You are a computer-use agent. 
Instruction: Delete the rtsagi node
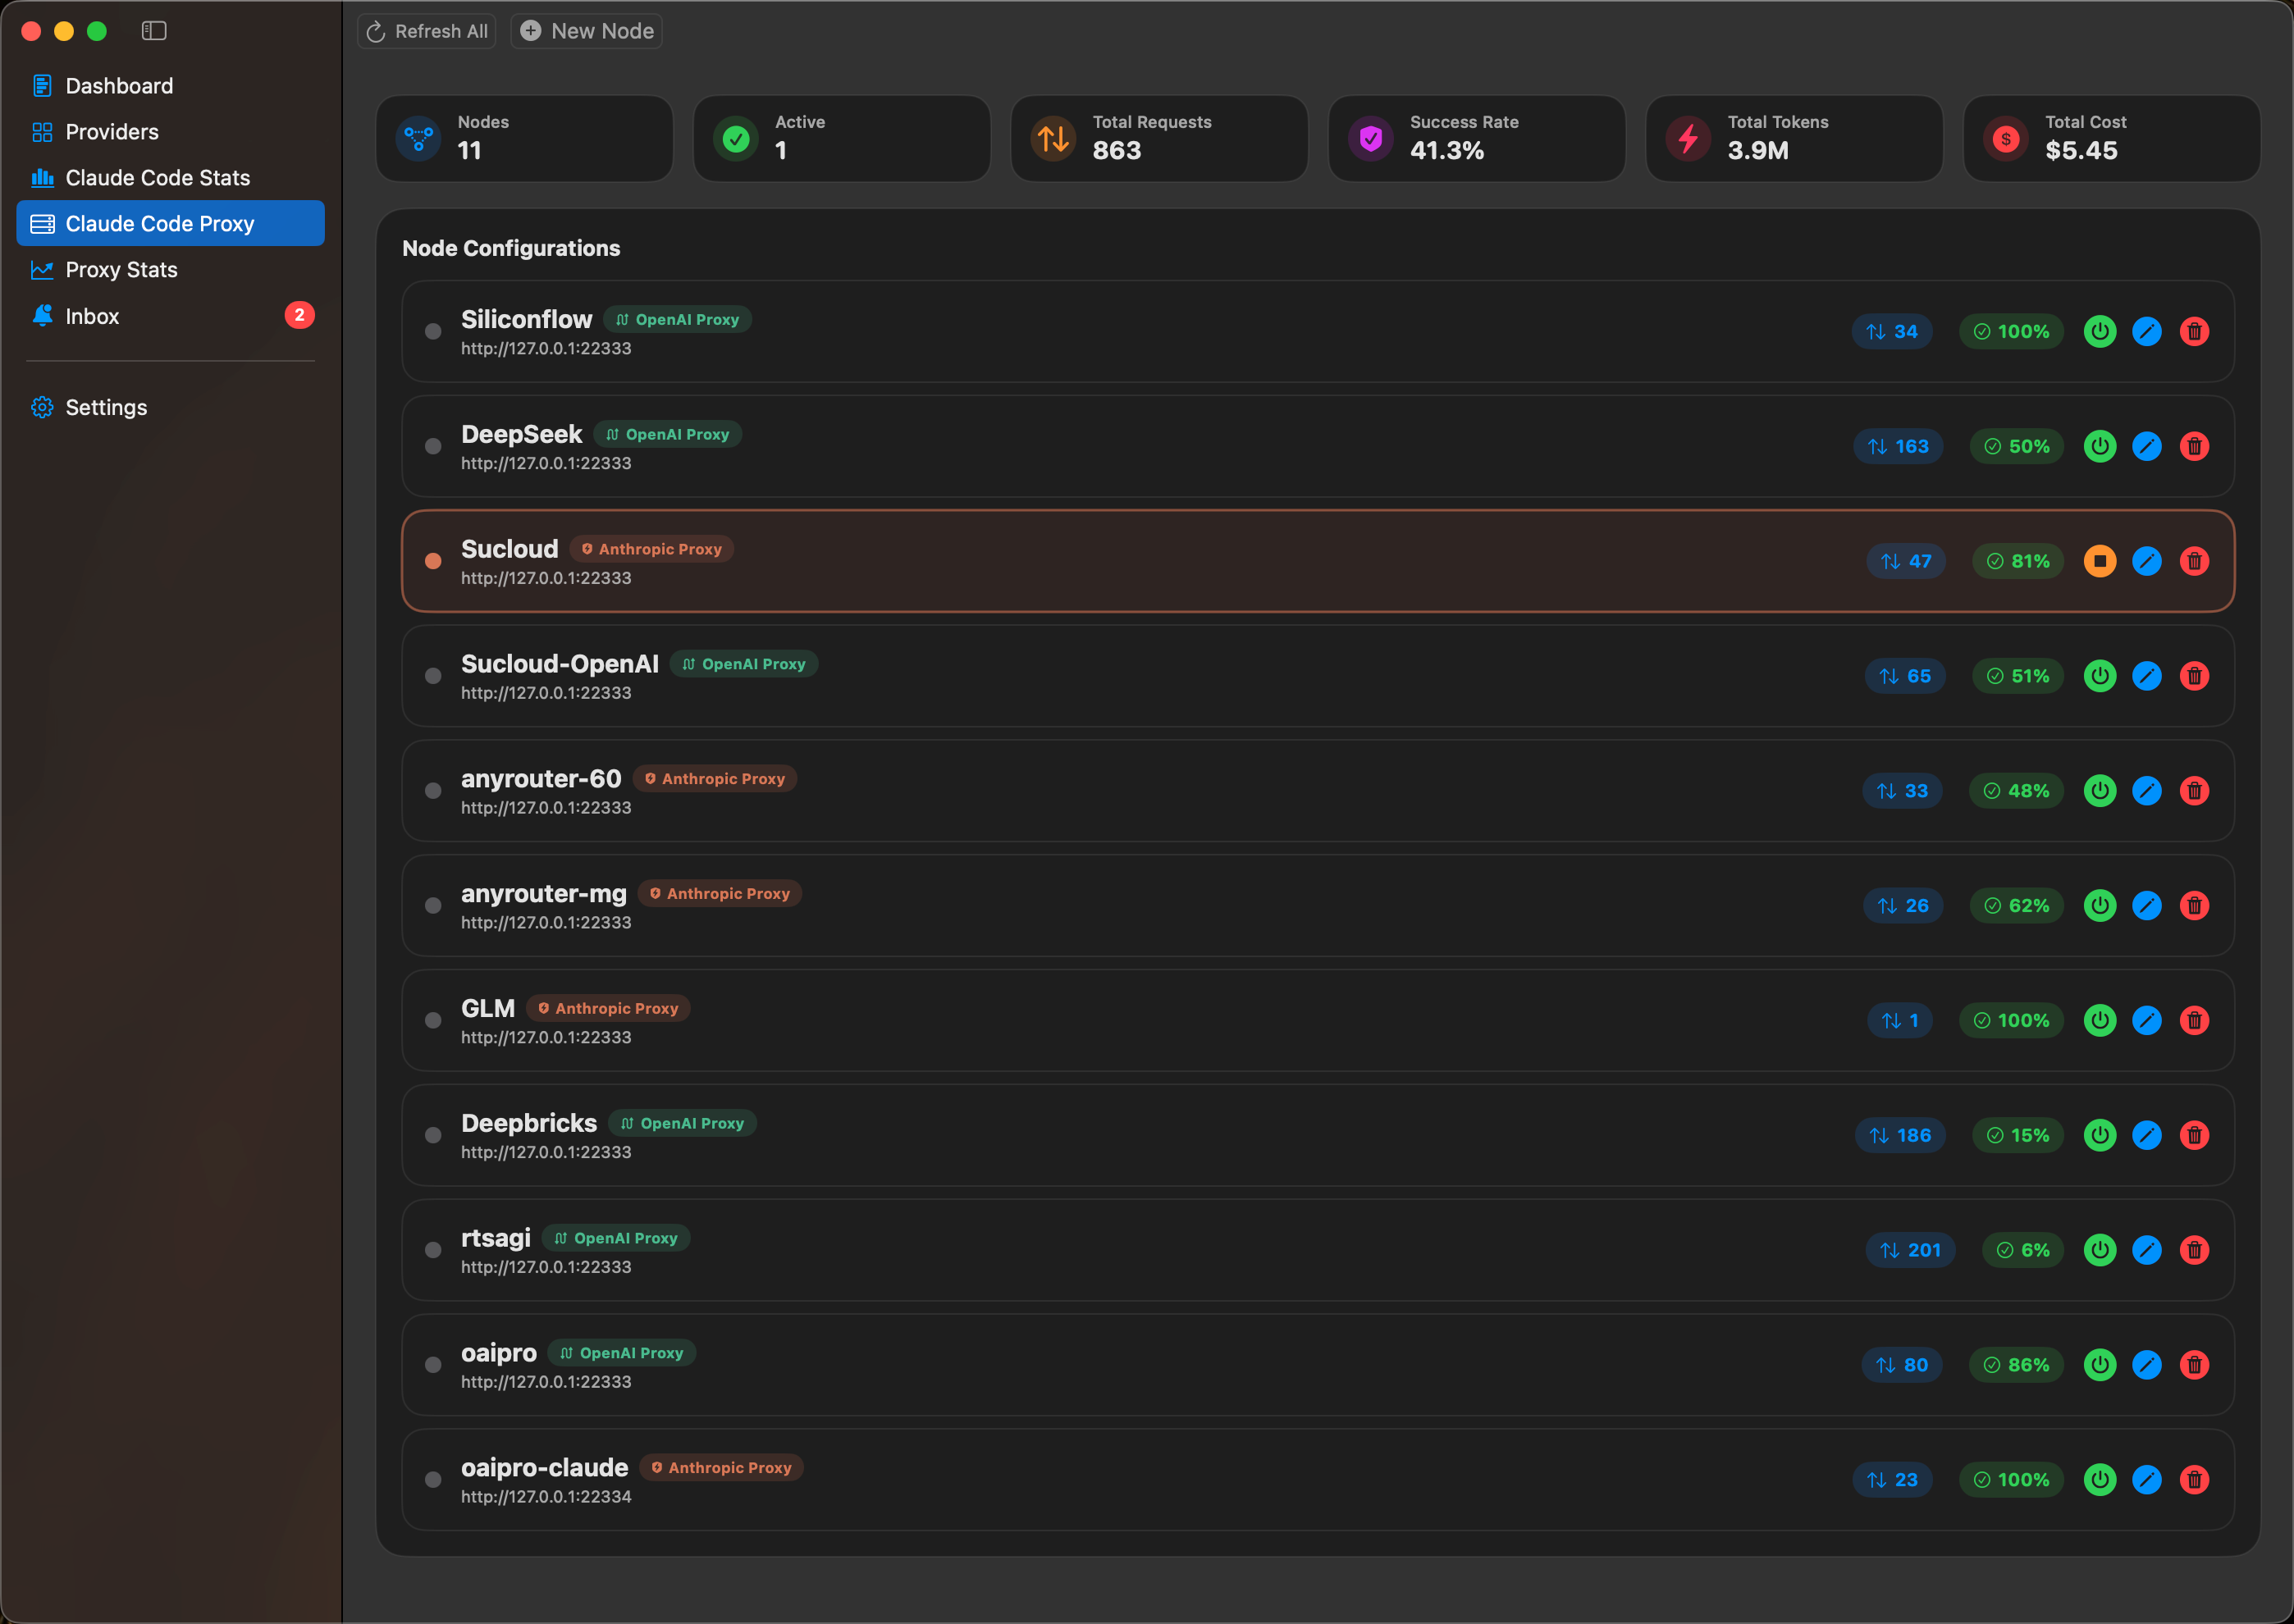tap(2195, 1250)
